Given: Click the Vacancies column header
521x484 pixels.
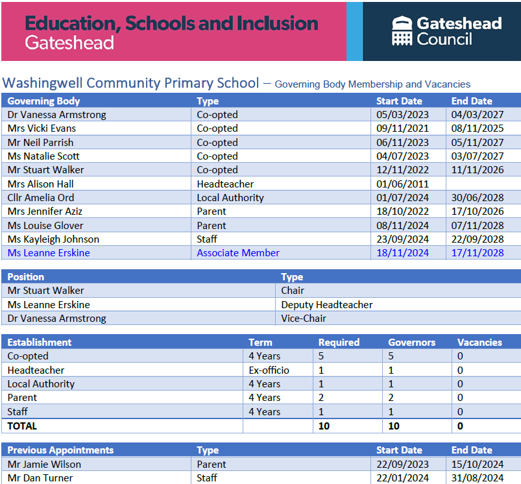Looking at the screenshot, I should (x=479, y=342).
